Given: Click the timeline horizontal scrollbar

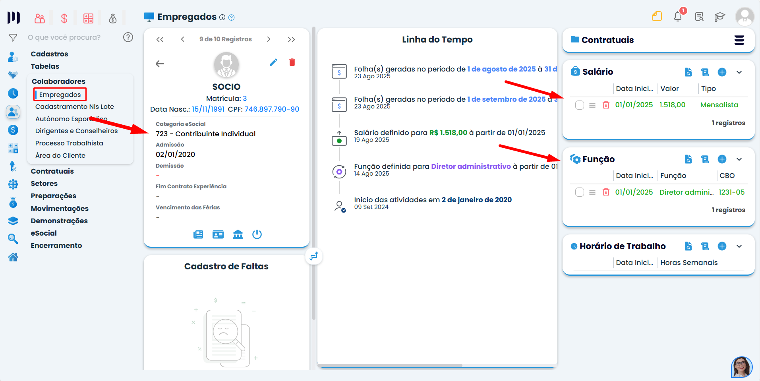Looking at the screenshot, I should [x=390, y=366].
